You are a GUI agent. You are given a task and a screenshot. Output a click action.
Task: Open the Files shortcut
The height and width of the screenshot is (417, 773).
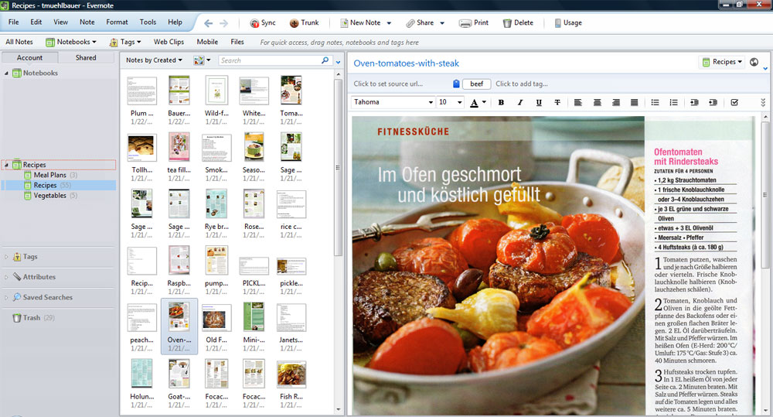(x=237, y=42)
